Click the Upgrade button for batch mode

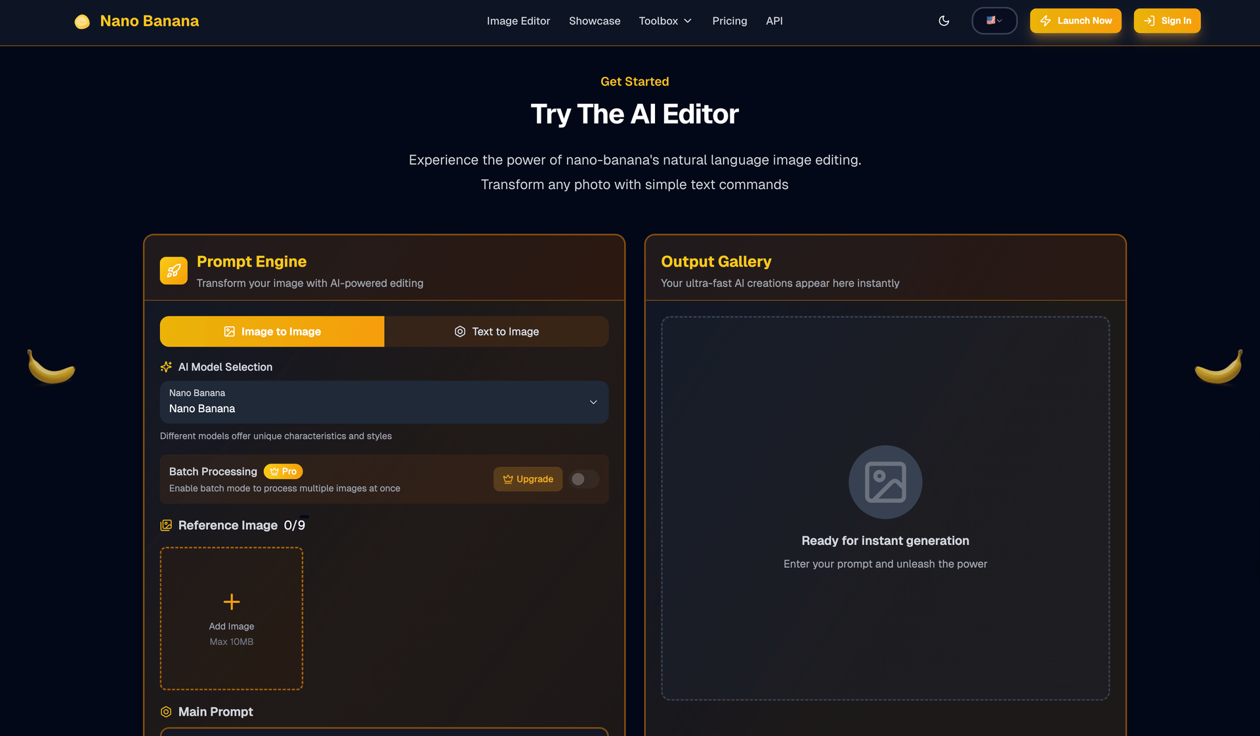[x=528, y=479]
